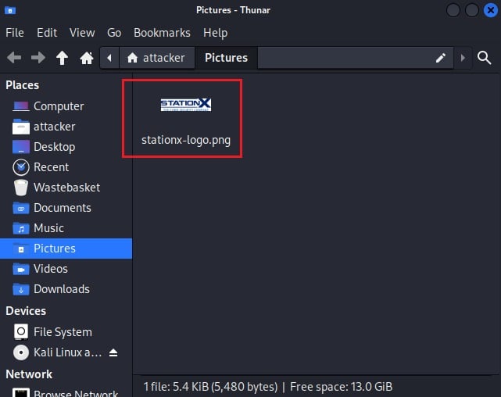Click the pencil edit-path icon
This screenshot has height=397, width=501.
pyautogui.click(x=441, y=58)
